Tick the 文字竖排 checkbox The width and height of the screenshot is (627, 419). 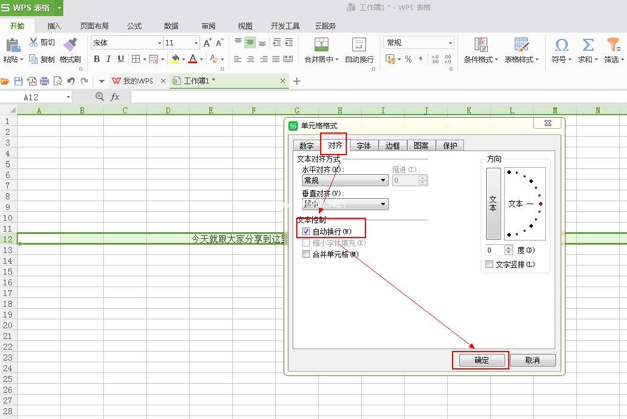point(490,264)
